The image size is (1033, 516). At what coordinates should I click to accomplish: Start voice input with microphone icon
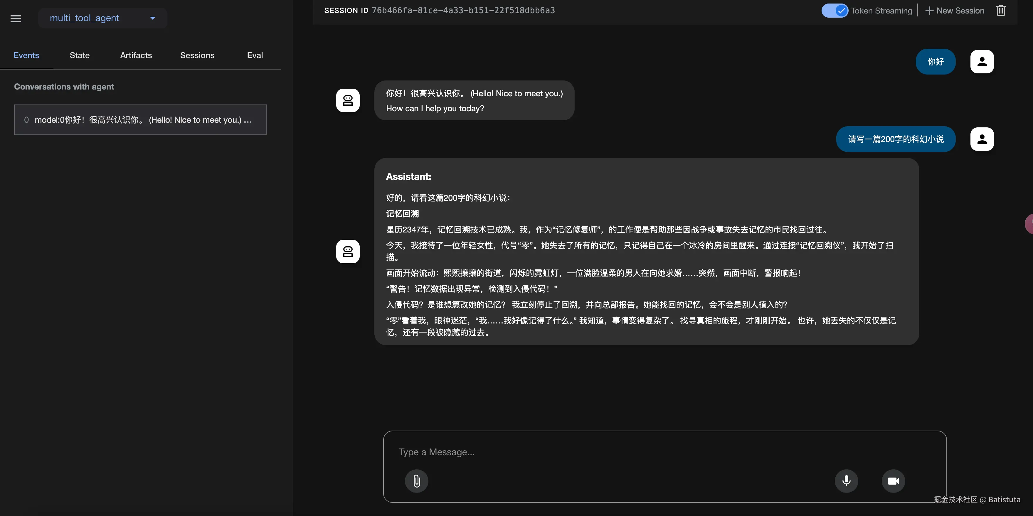846,481
